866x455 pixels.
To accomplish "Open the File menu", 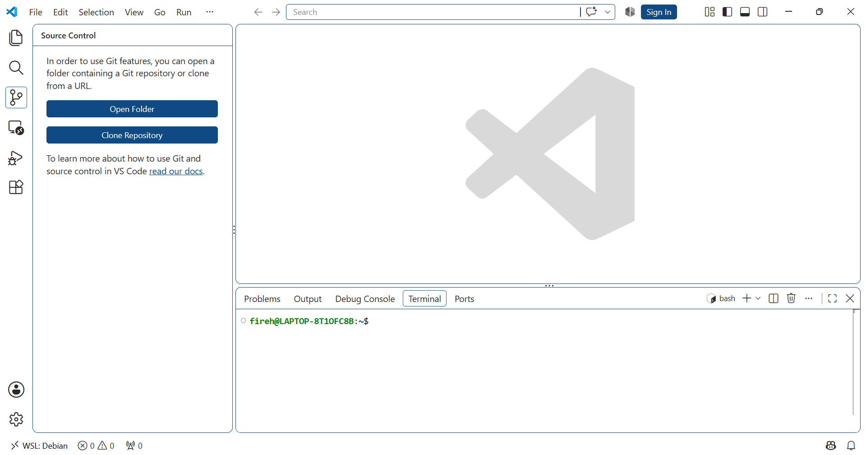I will click(36, 12).
